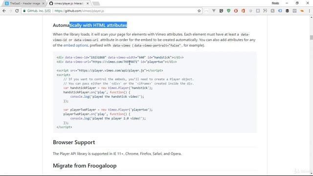Click the green shield extension icon
313x176 pixels.
(228, 11)
